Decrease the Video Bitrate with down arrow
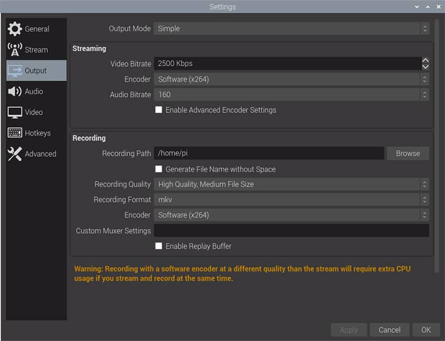 (x=425, y=67)
